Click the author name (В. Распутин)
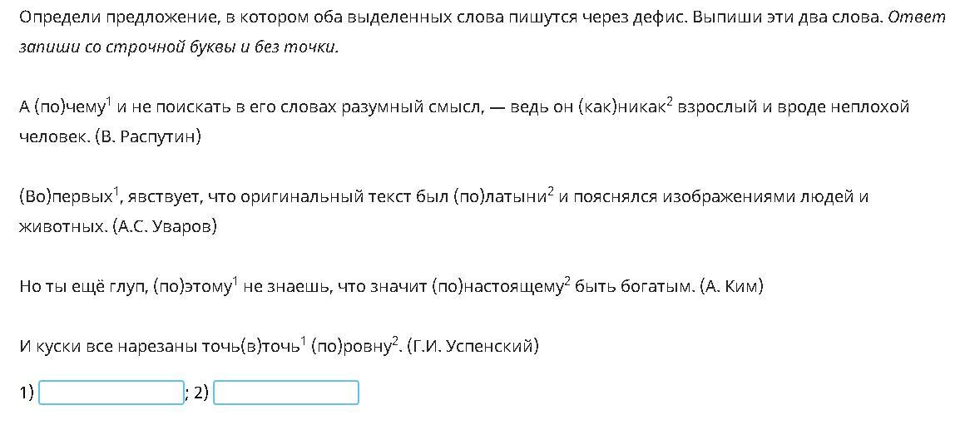Screen dimensions: 970x425 coord(148,137)
